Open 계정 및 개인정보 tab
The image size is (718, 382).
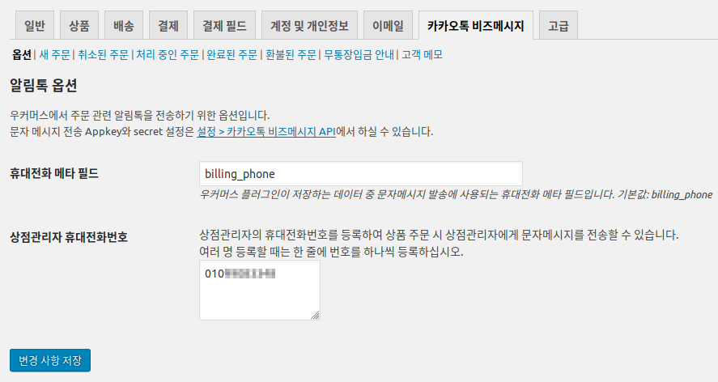(x=309, y=26)
